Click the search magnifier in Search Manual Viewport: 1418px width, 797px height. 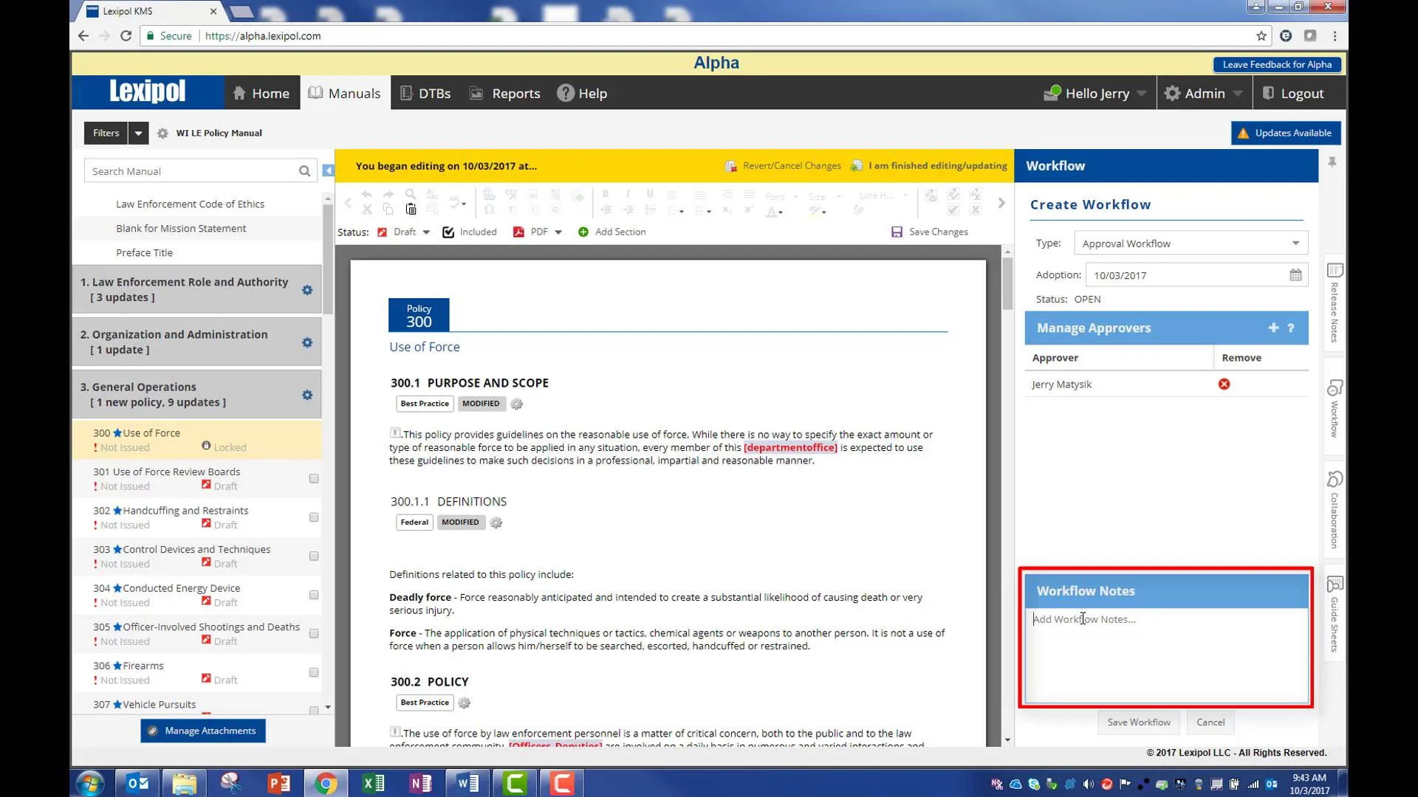(304, 171)
